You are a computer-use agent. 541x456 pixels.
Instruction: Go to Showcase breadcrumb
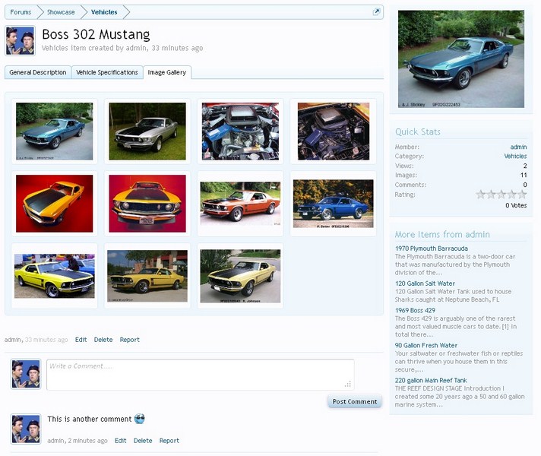tap(61, 12)
